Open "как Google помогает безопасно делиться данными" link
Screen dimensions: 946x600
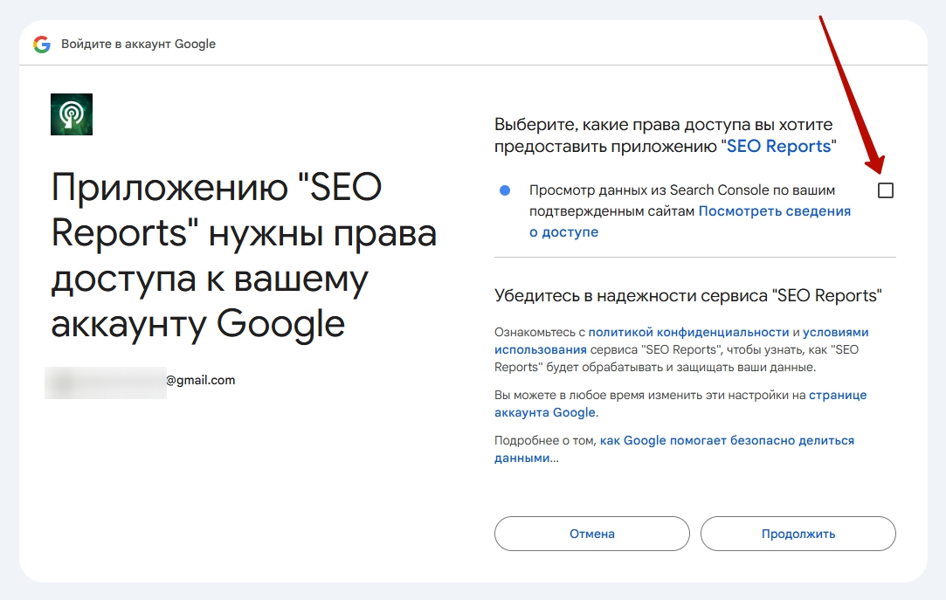pyautogui.click(x=674, y=449)
